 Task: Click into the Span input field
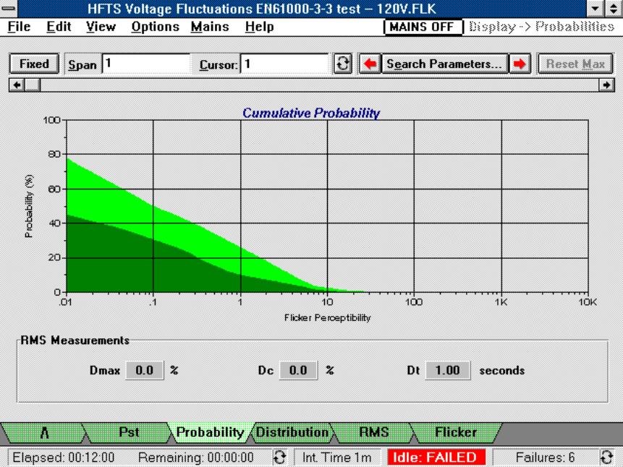click(145, 64)
